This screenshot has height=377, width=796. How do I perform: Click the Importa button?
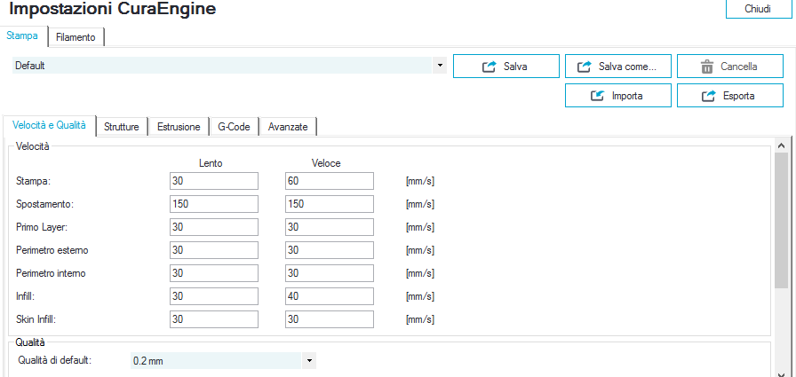(x=617, y=96)
